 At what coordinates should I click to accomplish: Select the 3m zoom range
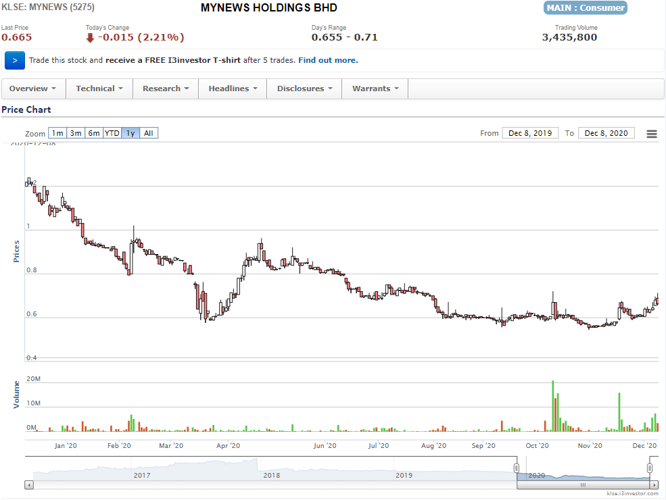(x=76, y=133)
